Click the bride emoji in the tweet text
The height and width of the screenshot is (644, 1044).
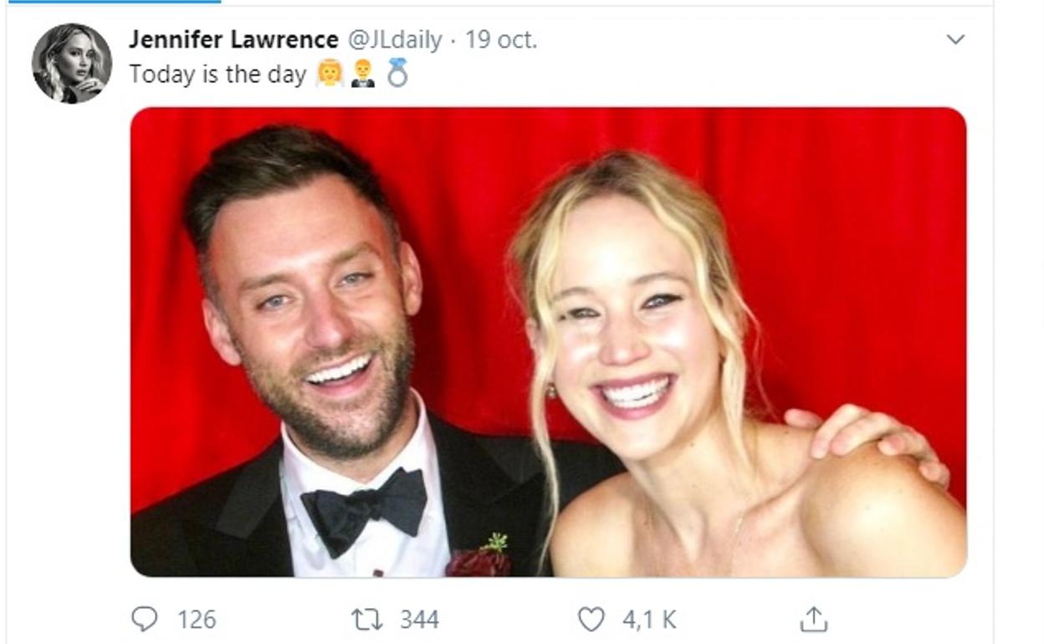coord(331,74)
